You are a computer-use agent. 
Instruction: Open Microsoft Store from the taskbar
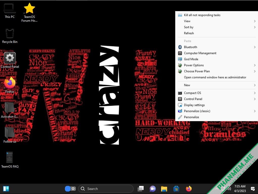176,189
